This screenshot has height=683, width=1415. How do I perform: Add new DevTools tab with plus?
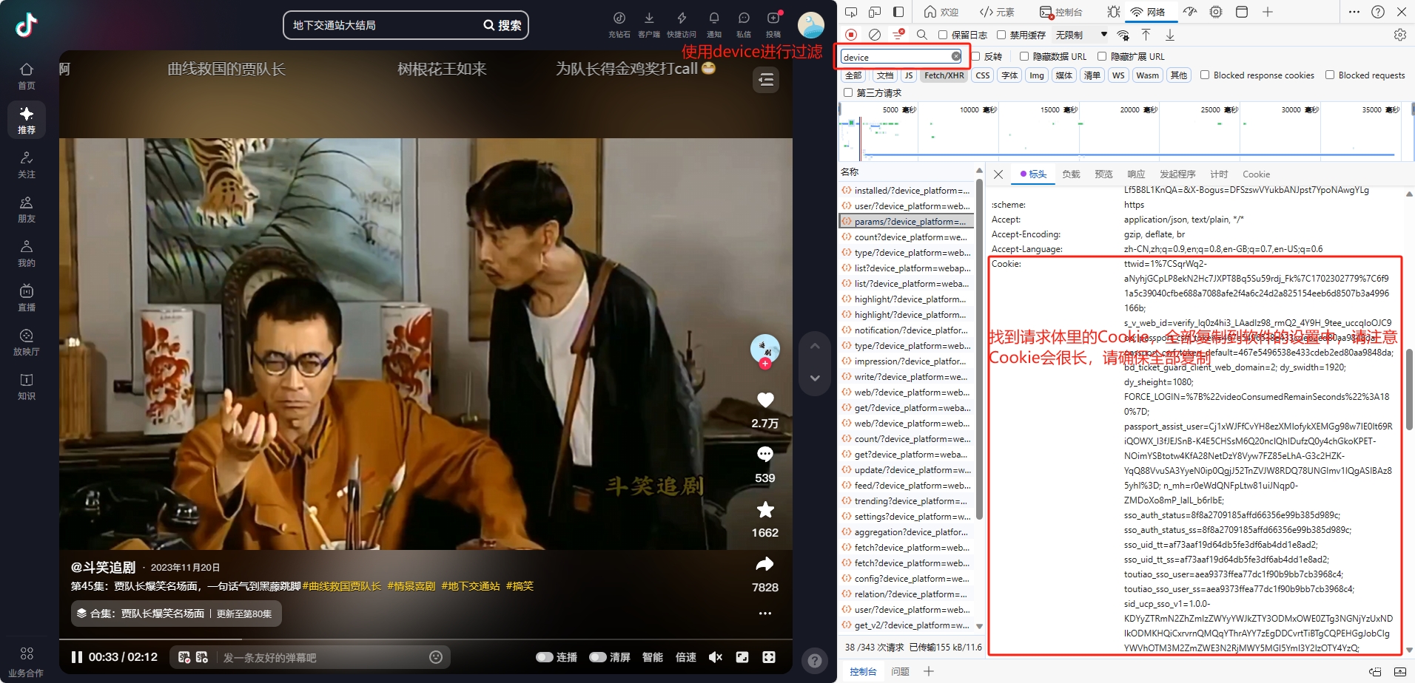[1267, 12]
